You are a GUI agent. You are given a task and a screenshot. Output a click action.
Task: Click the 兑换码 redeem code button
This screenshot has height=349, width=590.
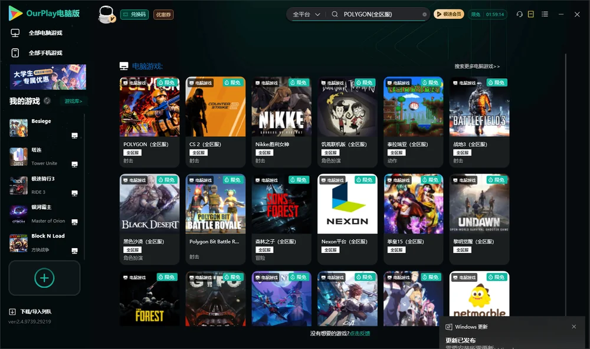135,14
